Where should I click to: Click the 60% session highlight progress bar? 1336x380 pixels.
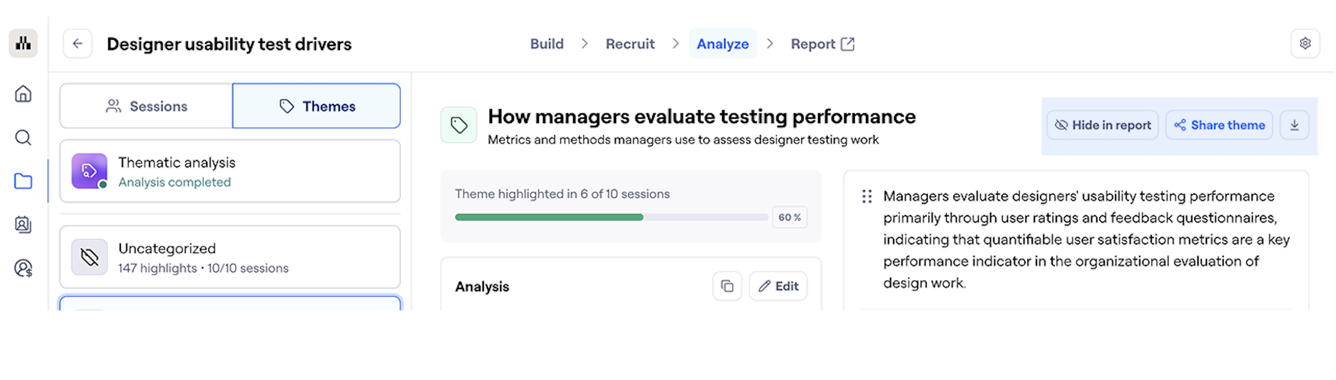click(x=611, y=217)
